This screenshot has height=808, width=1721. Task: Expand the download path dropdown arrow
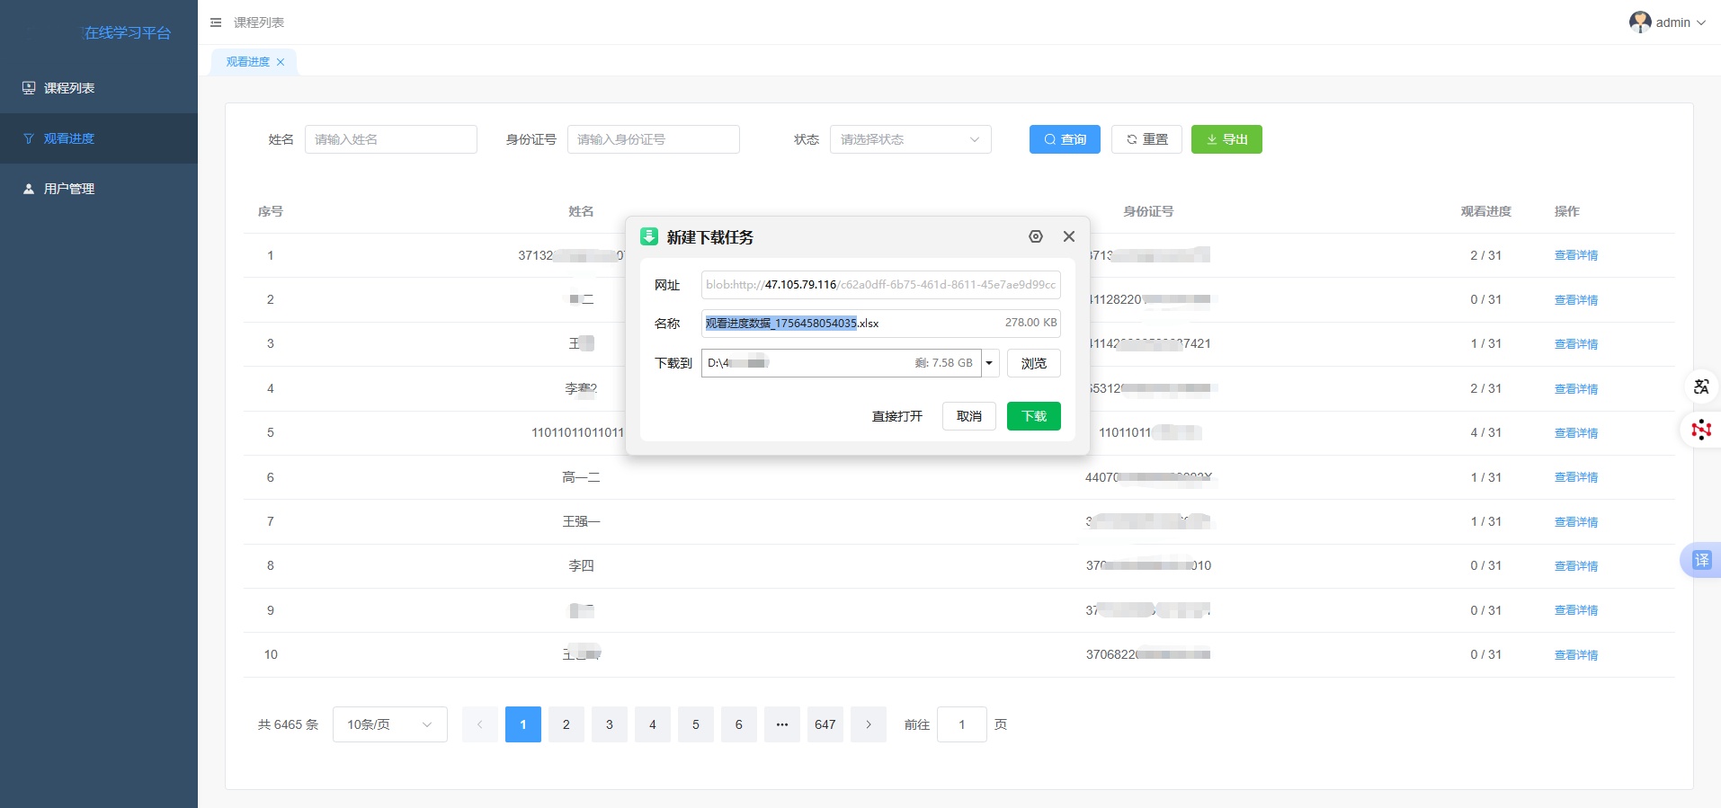point(989,363)
